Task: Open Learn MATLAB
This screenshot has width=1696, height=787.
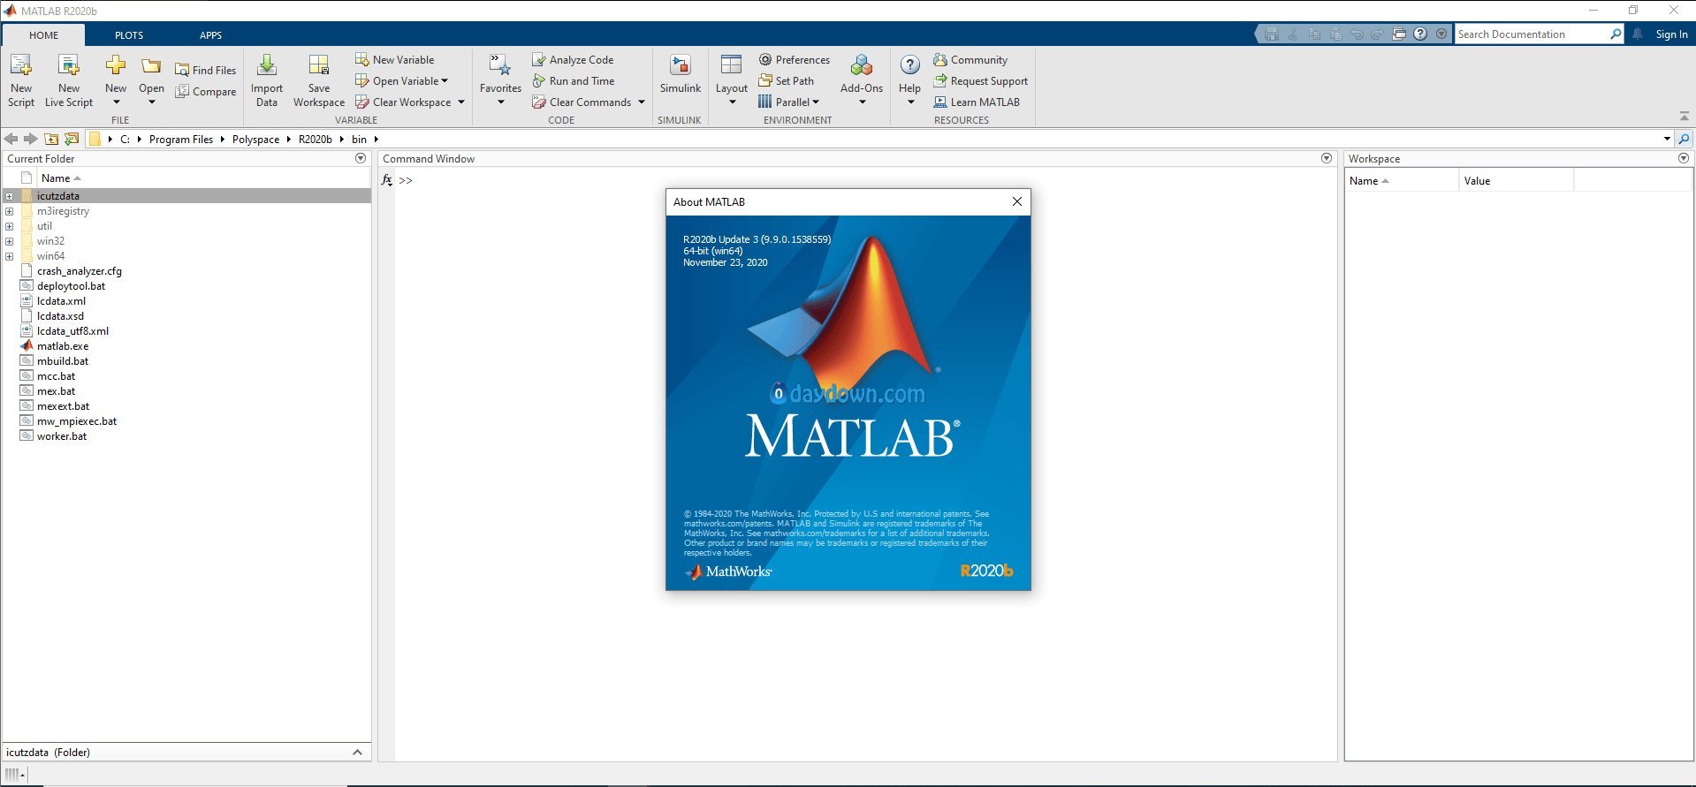Action: tap(977, 102)
